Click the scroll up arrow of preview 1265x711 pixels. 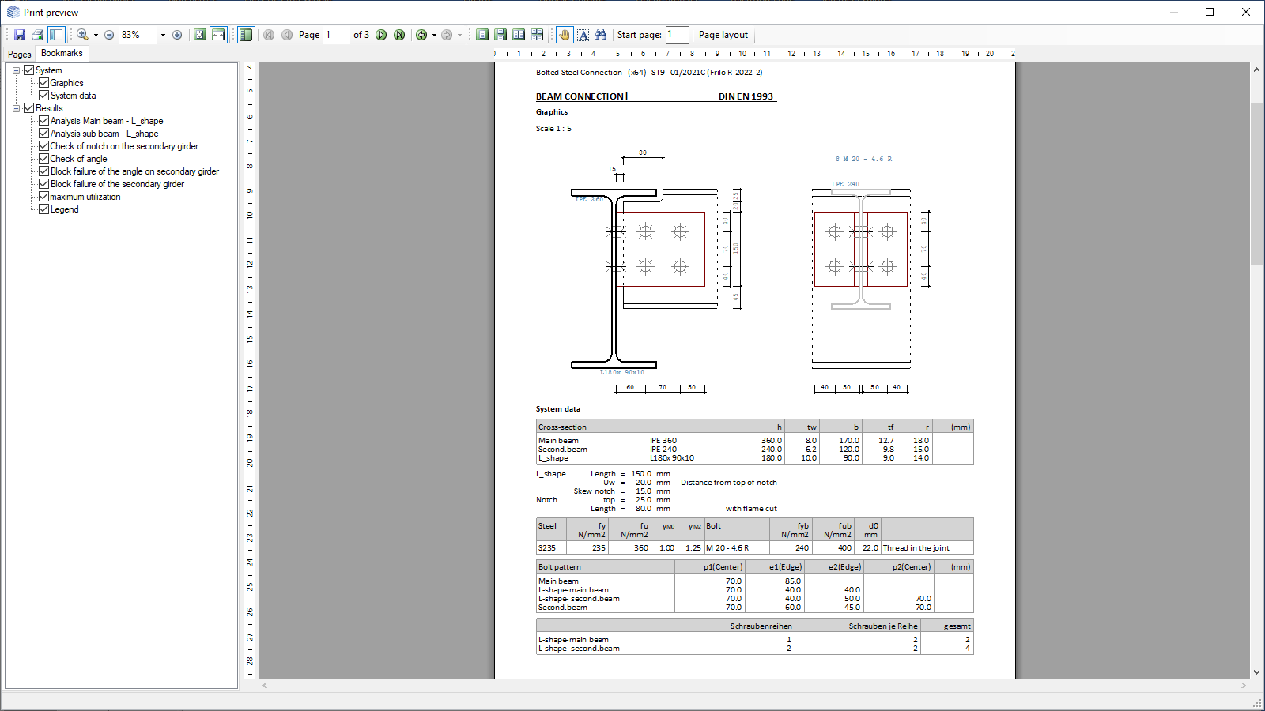[x=1256, y=70]
